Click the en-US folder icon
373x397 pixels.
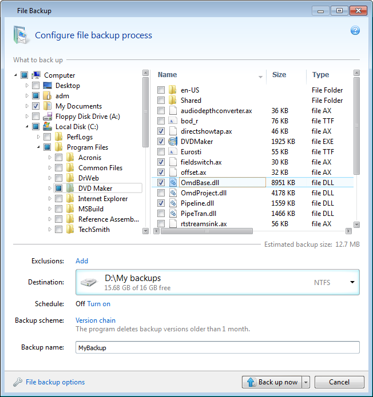[x=172, y=90]
